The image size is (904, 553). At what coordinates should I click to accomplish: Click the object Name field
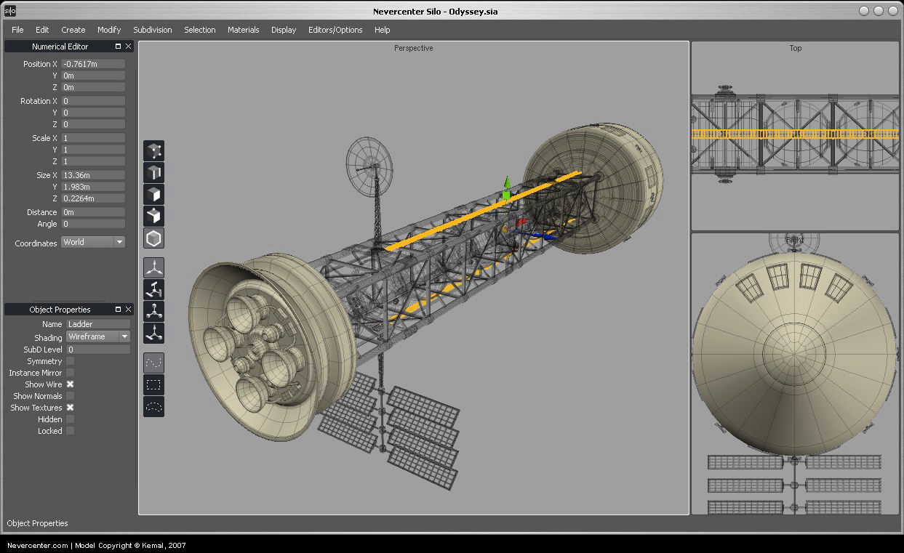pyautogui.click(x=98, y=324)
